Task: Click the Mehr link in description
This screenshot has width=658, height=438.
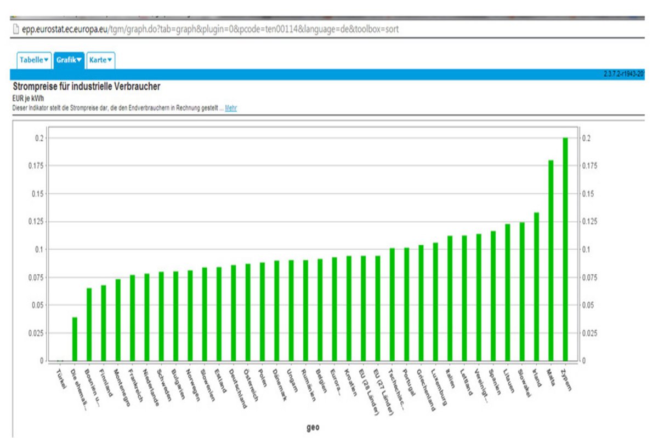Action: pos(231,108)
